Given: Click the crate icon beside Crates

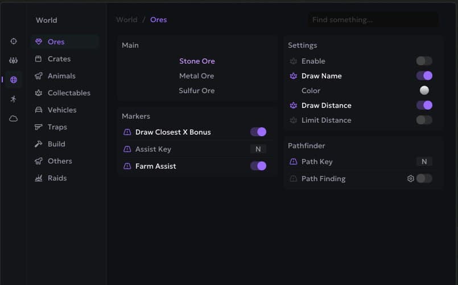Looking at the screenshot, I should click(x=39, y=59).
